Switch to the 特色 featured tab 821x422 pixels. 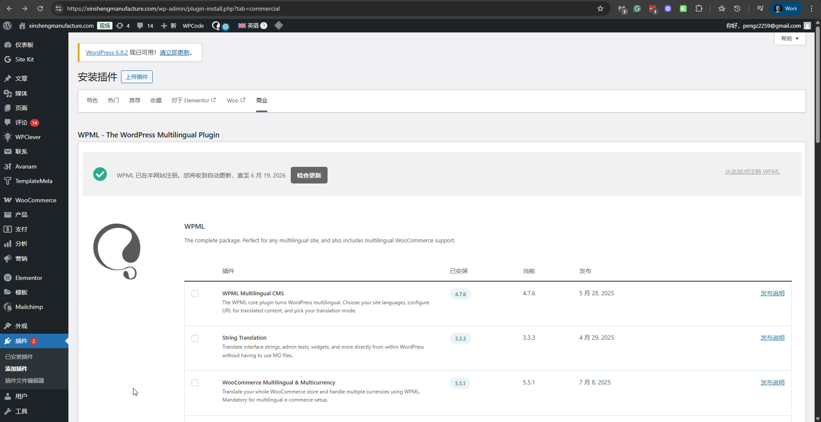pyautogui.click(x=92, y=100)
